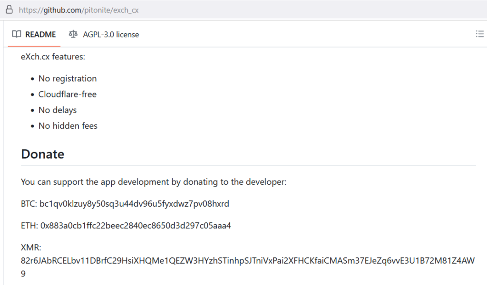487x285 pixels.
Task: Click the ETH address starting 0x883a0c
Action: (x=136, y=226)
